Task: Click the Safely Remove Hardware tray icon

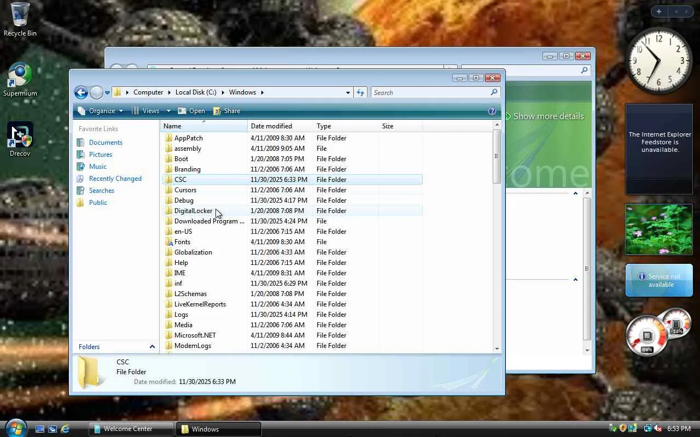Action: [613, 429]
